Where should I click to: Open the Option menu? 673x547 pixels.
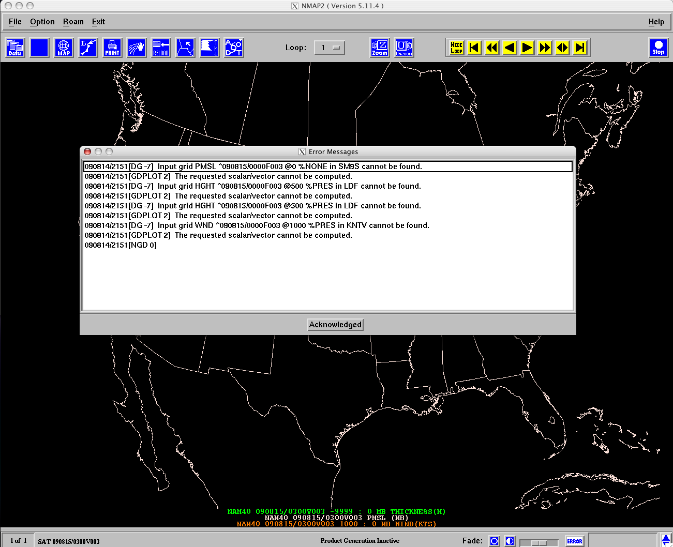point(42,22)
